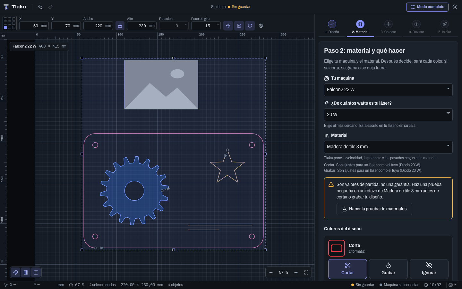The image size is (462, 289).
Task: Toggle the light/dark theme sun icon
Action: point(455,7)
